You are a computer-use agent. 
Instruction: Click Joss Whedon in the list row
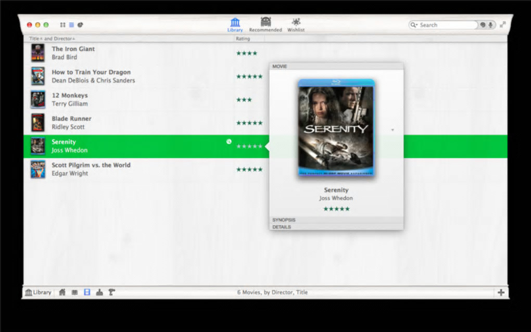(x=69, y=150)
